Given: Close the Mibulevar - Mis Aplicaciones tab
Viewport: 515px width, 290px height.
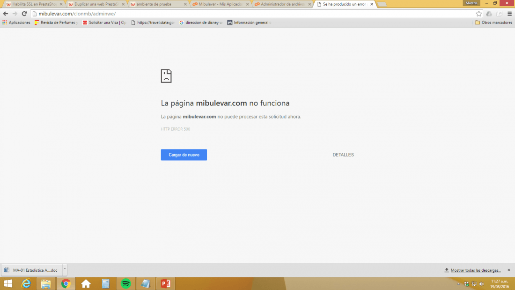Looking at the screenshot, I should click(x=247, y=4).
